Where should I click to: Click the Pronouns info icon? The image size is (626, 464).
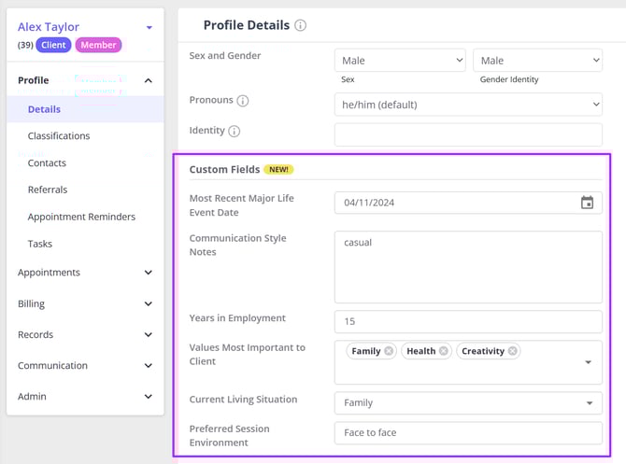pyautogui.click(x=243, y=101)
